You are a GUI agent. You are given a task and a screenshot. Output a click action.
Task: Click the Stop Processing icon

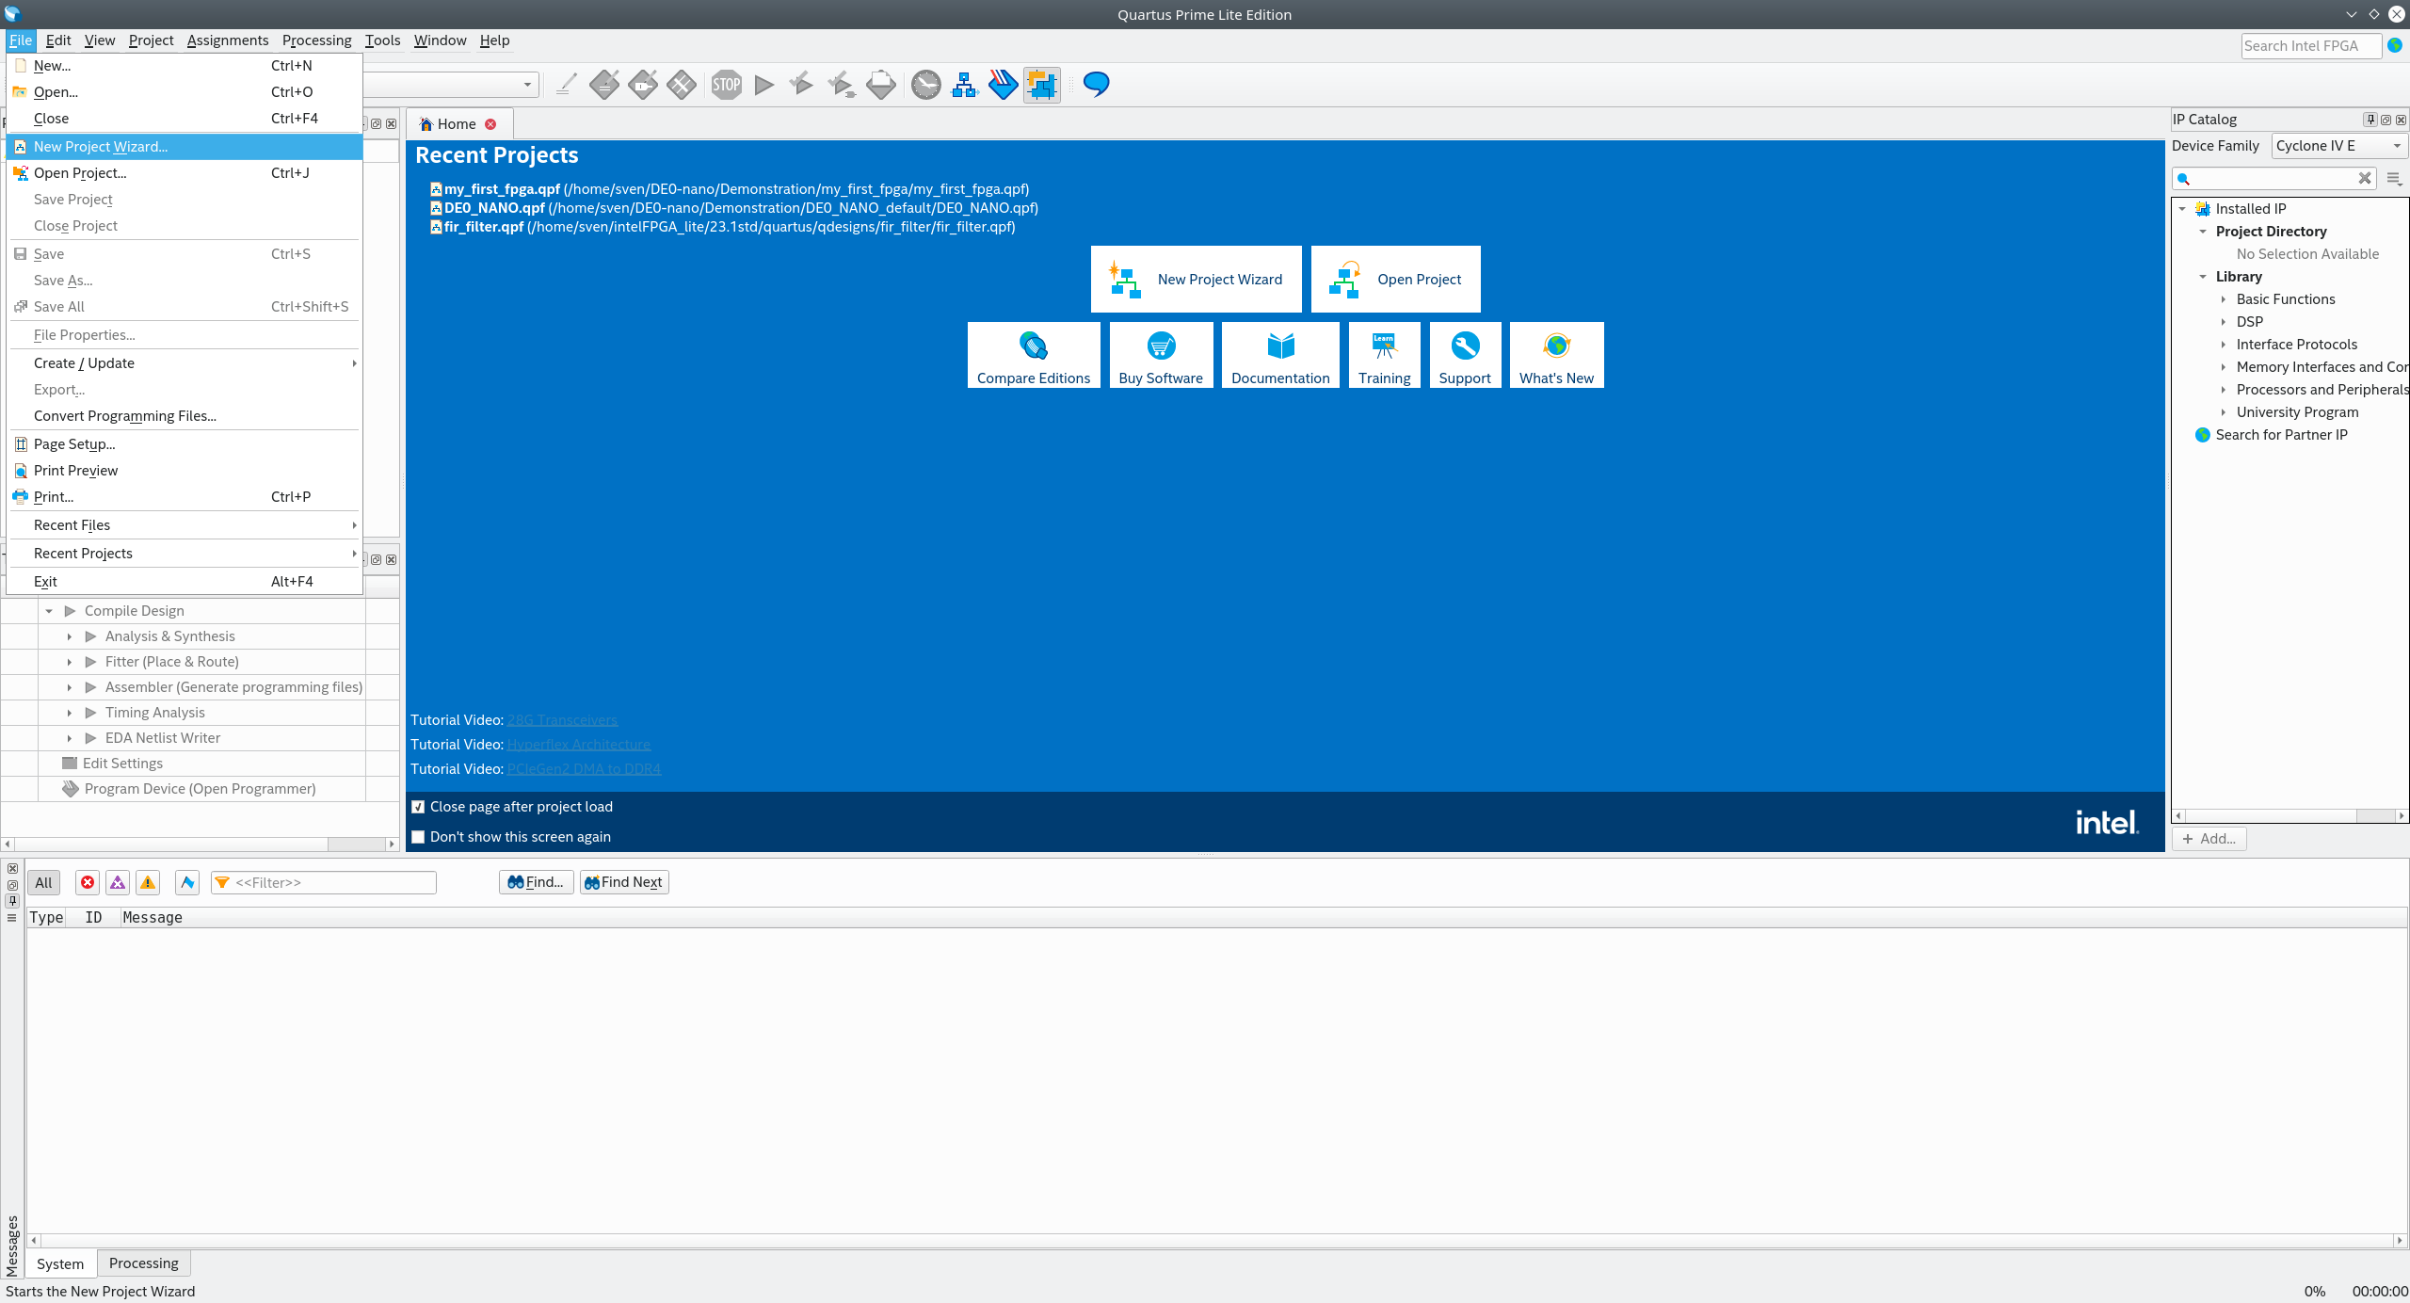pyautogui.click(x=727, y=85)
